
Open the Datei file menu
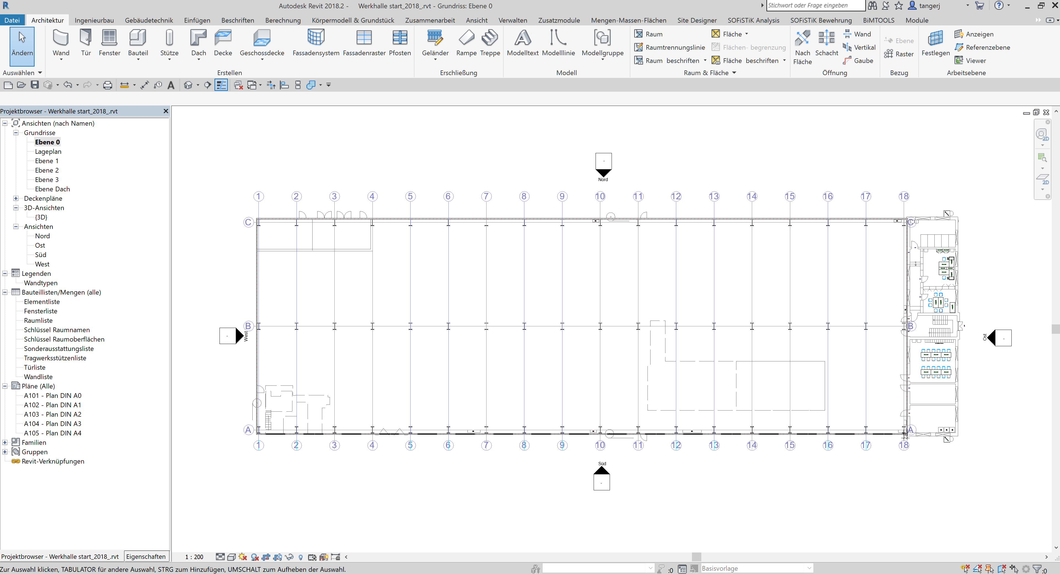pos(12,20)
